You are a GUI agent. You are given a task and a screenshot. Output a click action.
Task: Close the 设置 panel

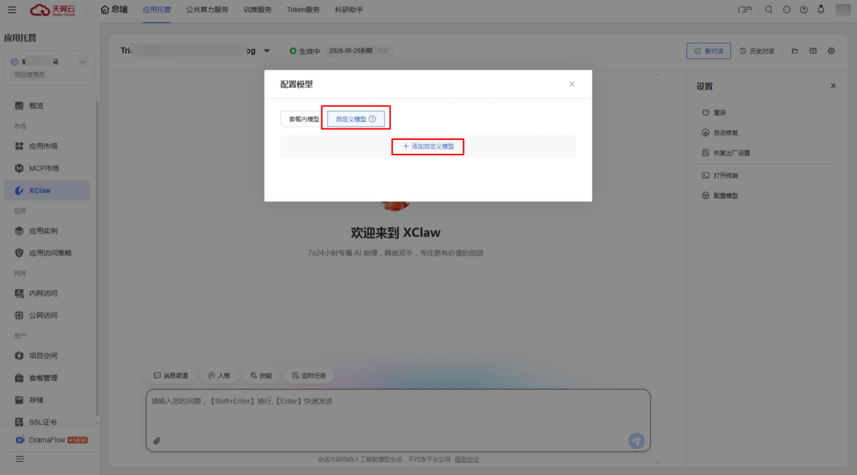click(x=833, y=86)
